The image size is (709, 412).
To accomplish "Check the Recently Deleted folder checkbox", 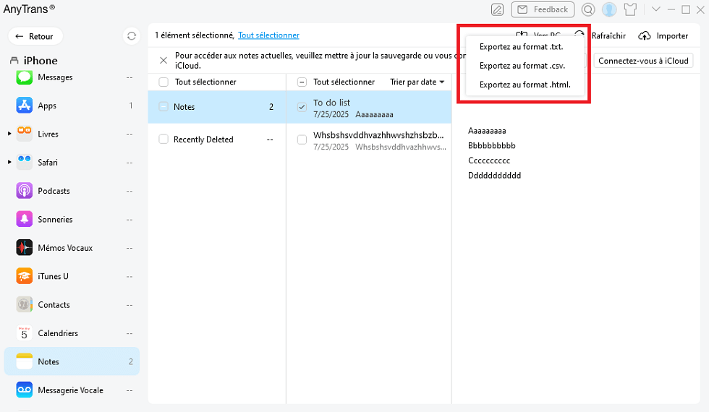I will click(x=164, y=140).
